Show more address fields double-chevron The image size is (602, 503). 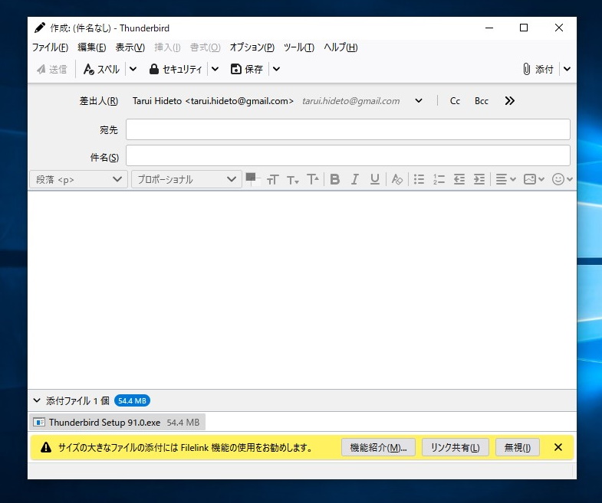click(510, 101)
